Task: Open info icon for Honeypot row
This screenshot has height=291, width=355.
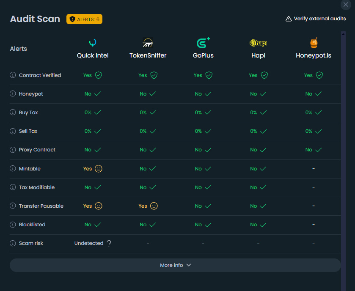Action: click(13, 93)
